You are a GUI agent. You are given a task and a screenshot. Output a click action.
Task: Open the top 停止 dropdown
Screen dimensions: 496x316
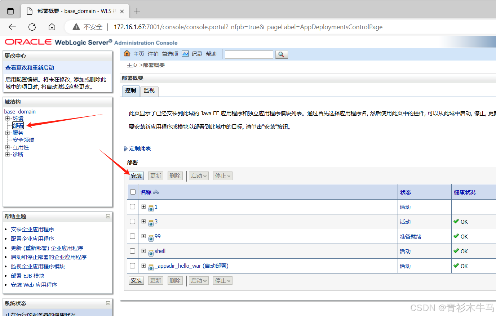coord(222,176)
